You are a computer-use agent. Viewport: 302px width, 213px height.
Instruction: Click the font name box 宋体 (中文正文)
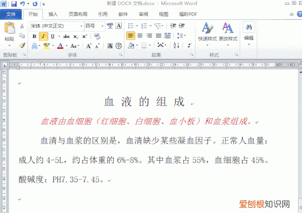55,26
